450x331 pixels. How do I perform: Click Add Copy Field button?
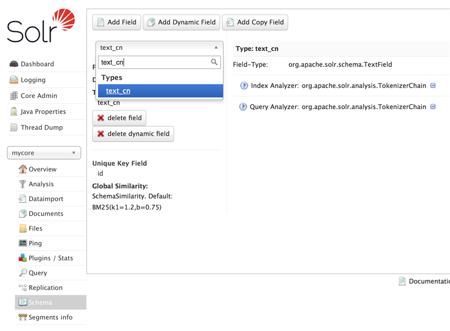pos(255,22)
